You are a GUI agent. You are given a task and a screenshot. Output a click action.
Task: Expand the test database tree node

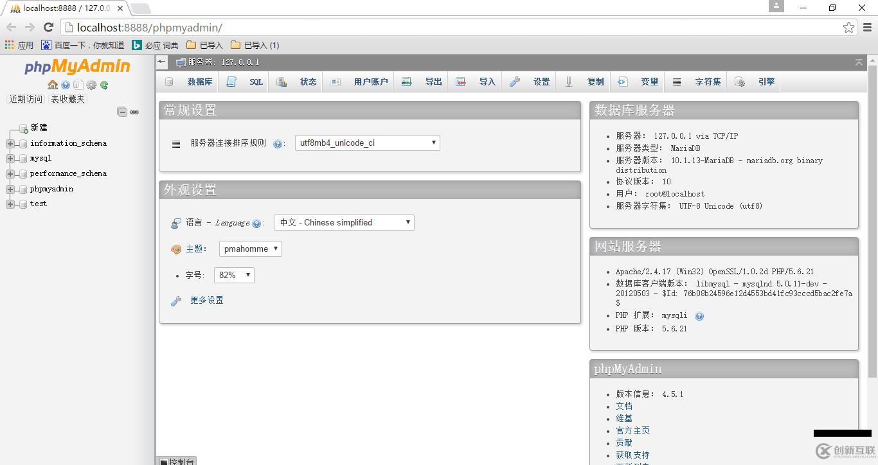(x=10, y=204)
